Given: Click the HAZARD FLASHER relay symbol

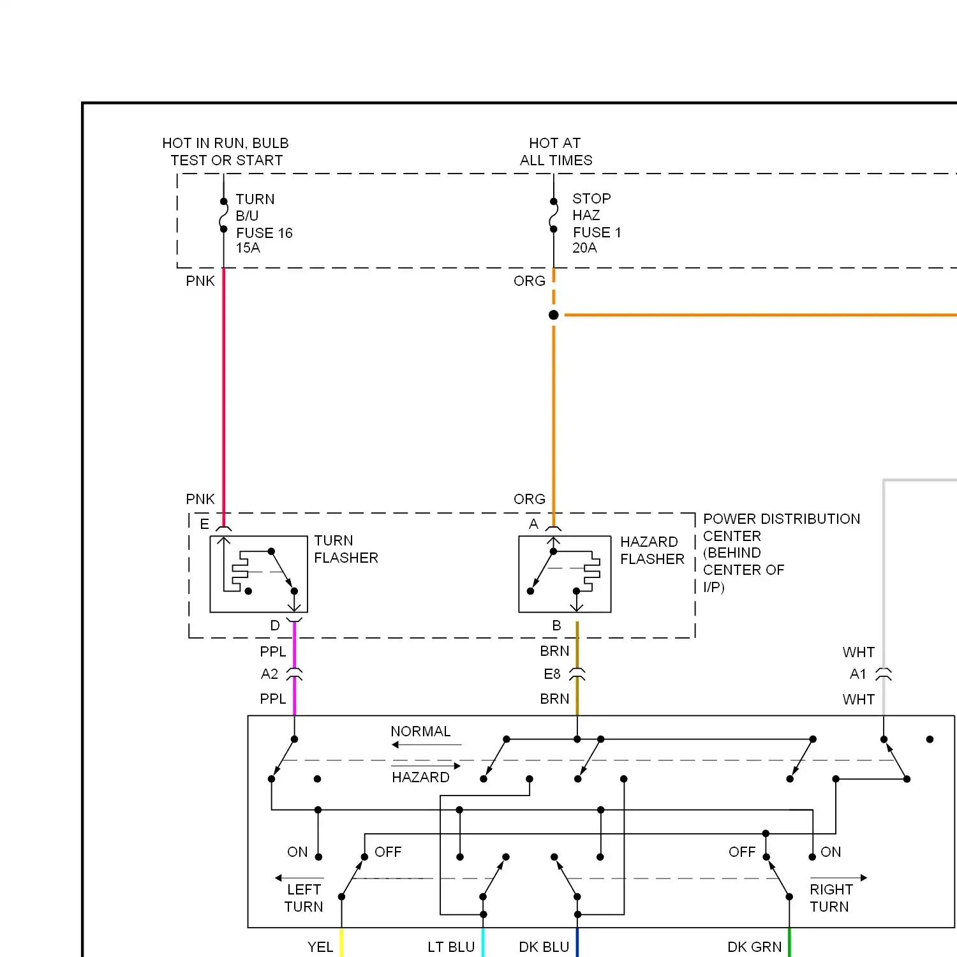Looking at the screenshot, I should (x=565, y=574).
